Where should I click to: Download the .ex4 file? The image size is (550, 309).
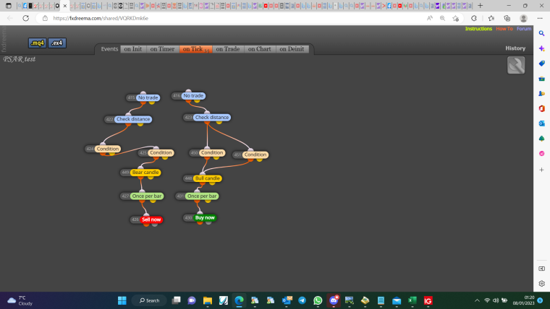[x=57, y=43]
